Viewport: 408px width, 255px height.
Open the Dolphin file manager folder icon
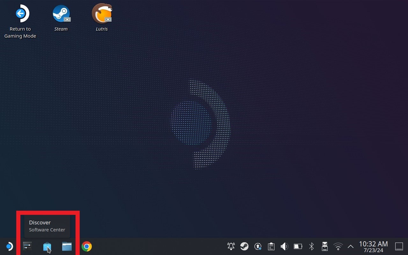(67, 246)
